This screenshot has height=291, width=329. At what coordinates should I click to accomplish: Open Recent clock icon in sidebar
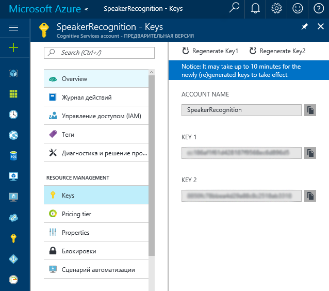coord(13,115)
